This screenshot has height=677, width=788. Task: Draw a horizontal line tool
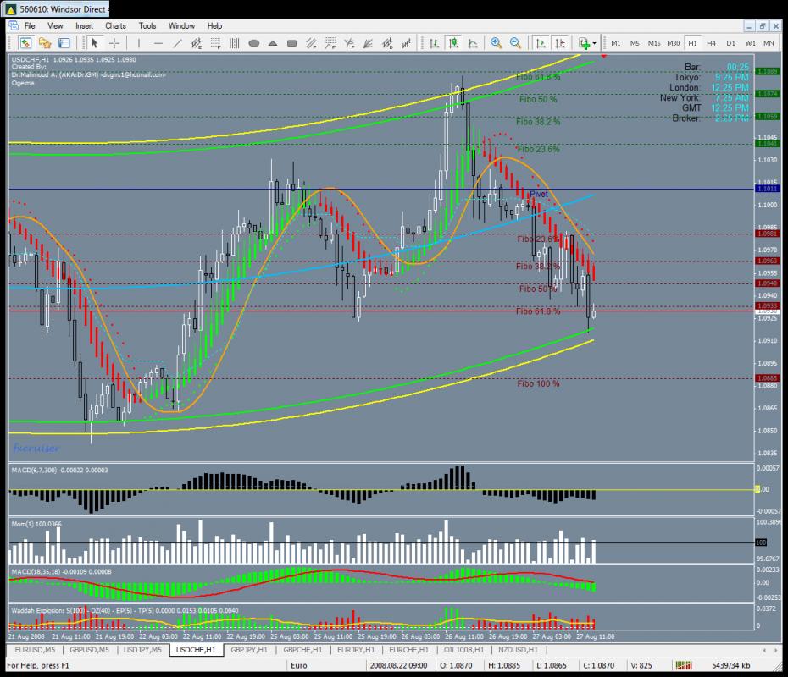click(x=158, y=43)
